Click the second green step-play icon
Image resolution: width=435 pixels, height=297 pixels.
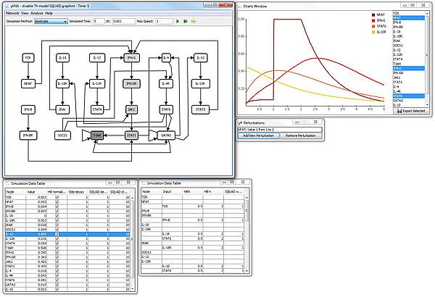[x=185, y=22]
